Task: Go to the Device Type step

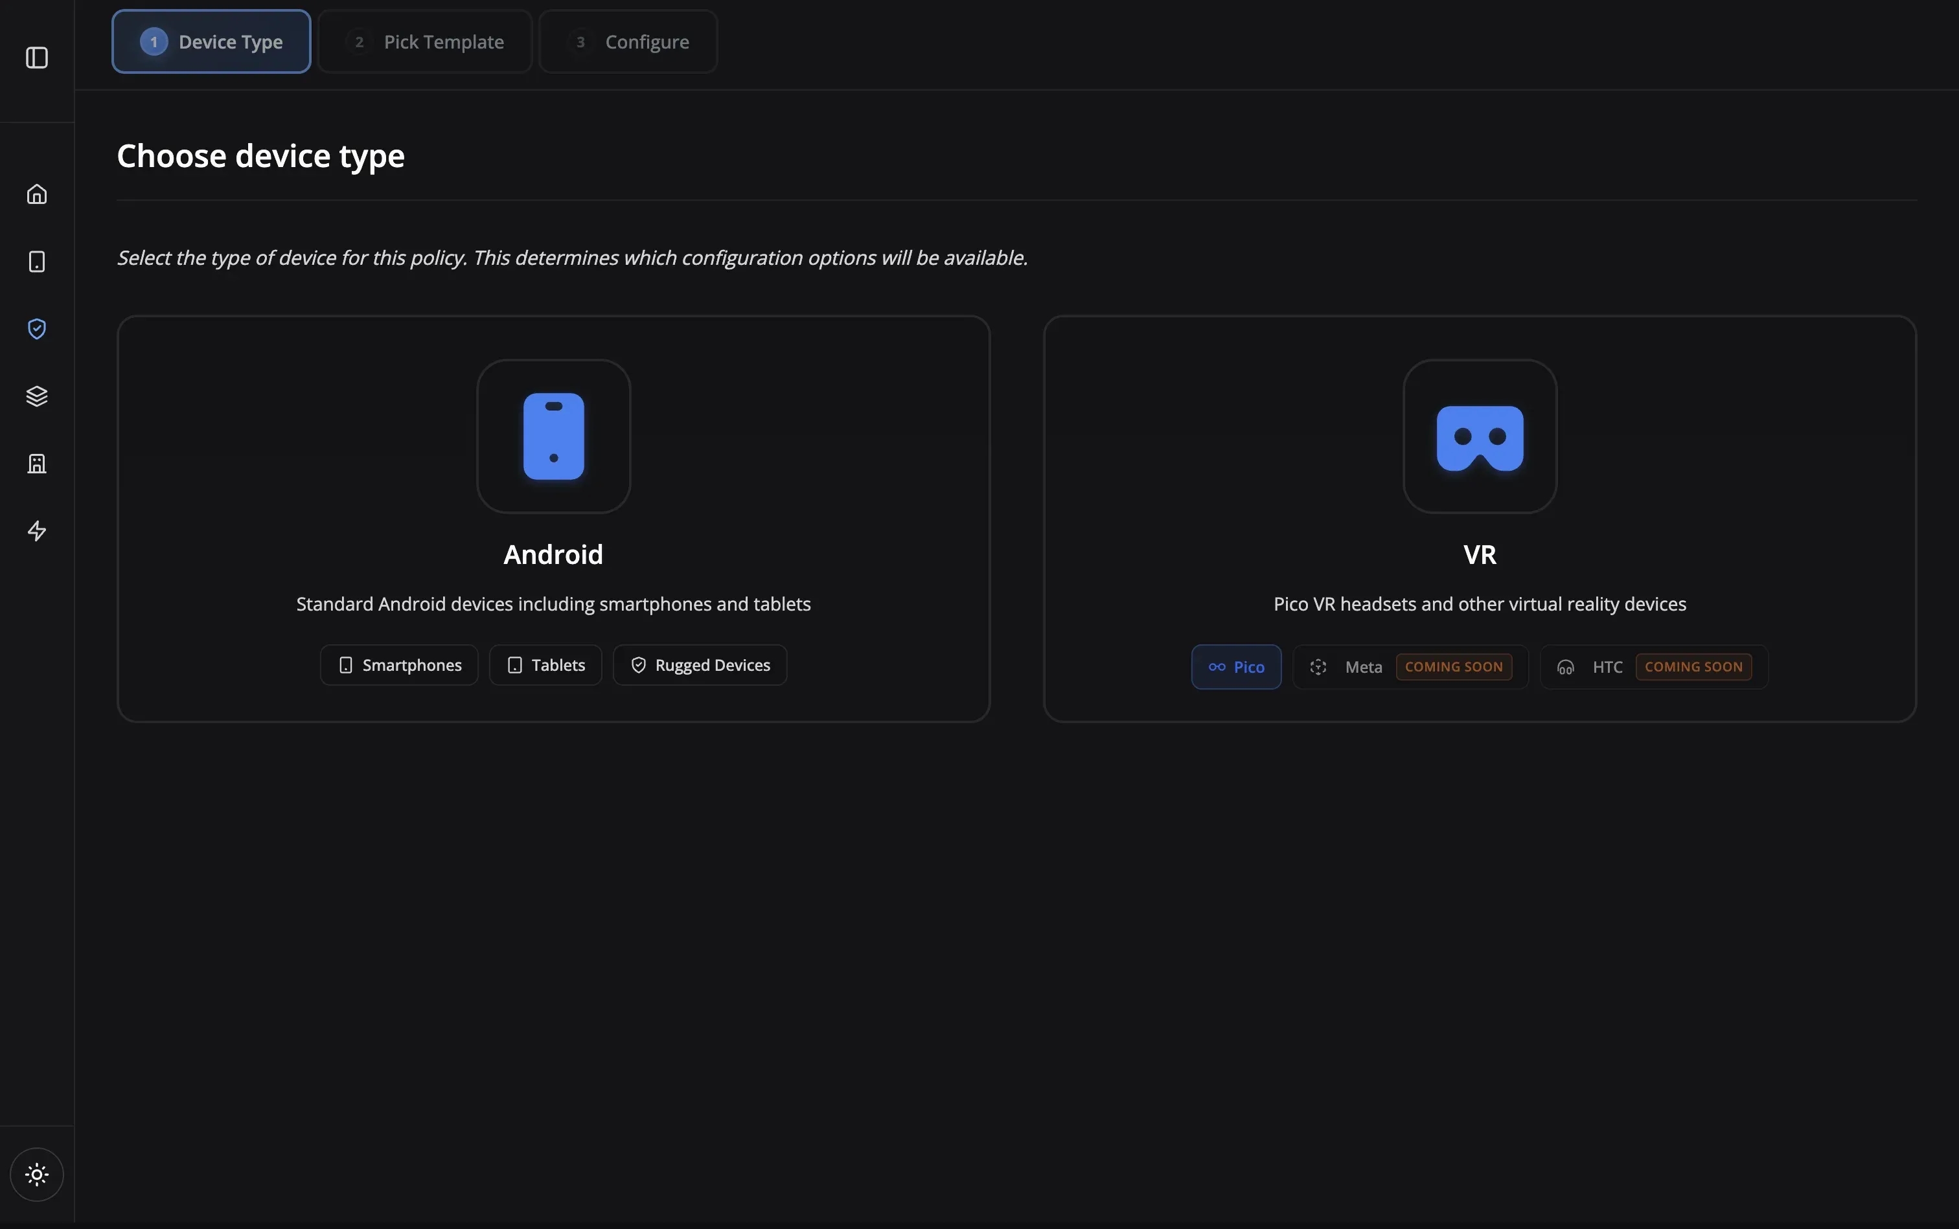Action: tap(211, 41)
